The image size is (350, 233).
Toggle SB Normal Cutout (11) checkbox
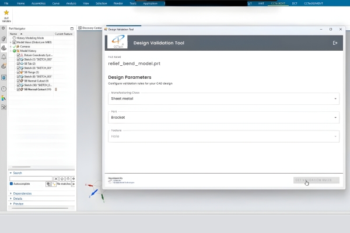click(19, 89)
